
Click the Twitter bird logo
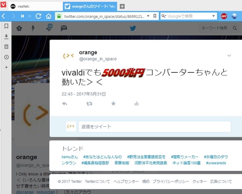pos(133,28)
